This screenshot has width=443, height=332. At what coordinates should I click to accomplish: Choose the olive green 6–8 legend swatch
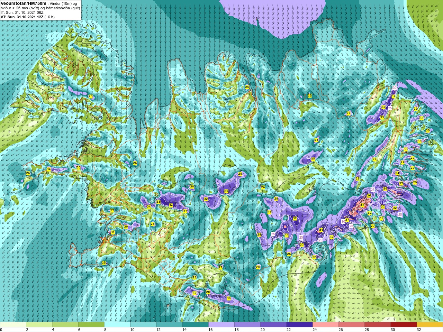91,325
